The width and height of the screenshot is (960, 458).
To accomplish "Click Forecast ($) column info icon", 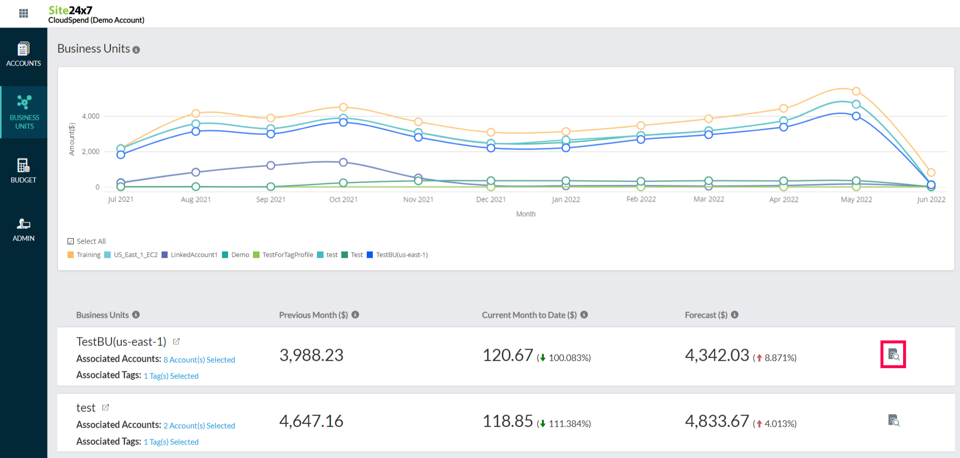I will click(x=734, y=315).
